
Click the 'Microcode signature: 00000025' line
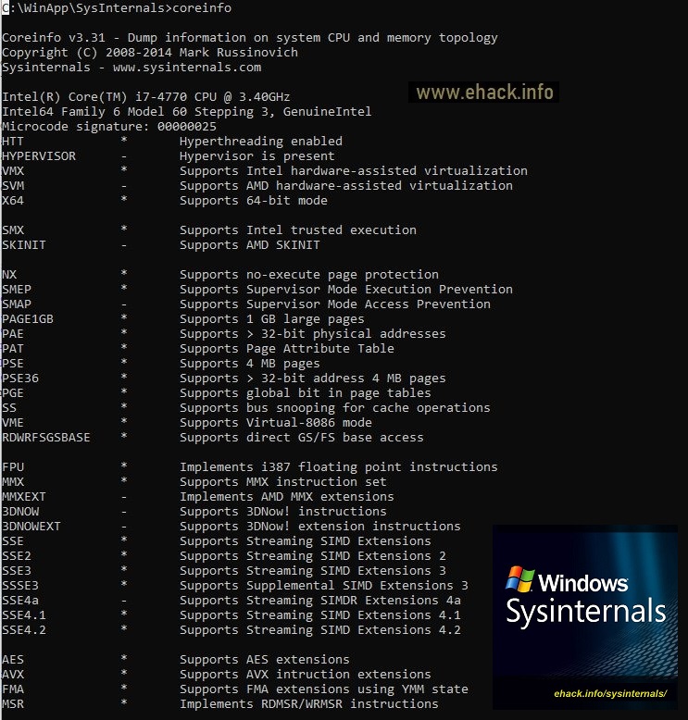pos(109,126)
